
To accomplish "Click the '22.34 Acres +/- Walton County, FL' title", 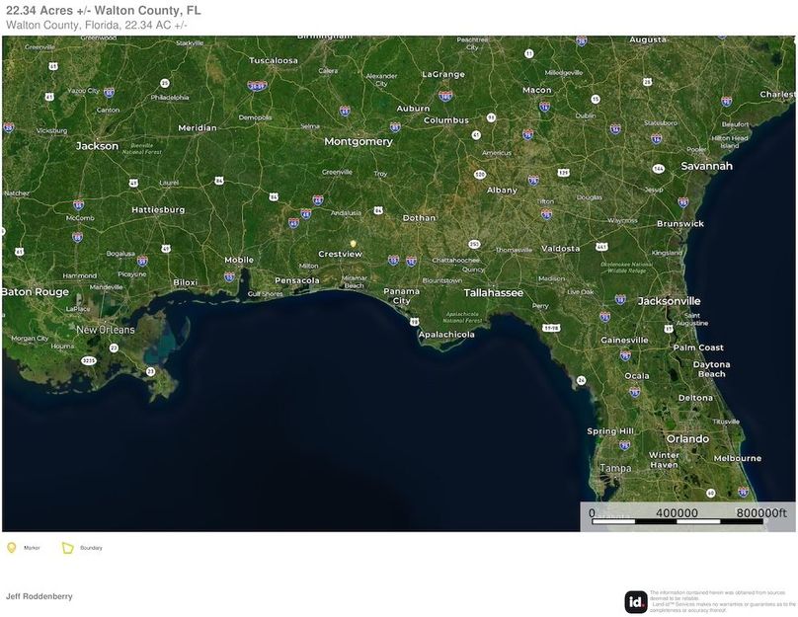I will tap(103, 10).
